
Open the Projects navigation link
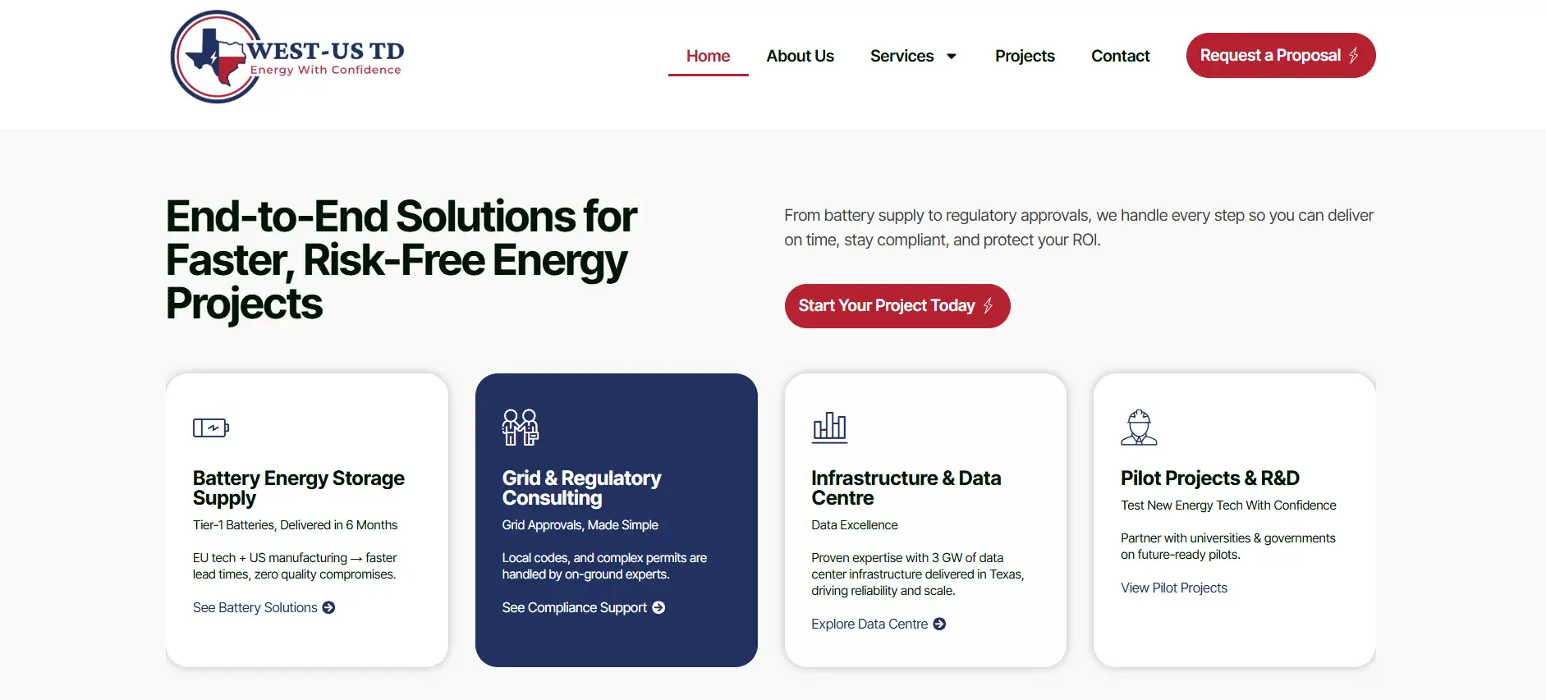click(x=1025, y=56)
